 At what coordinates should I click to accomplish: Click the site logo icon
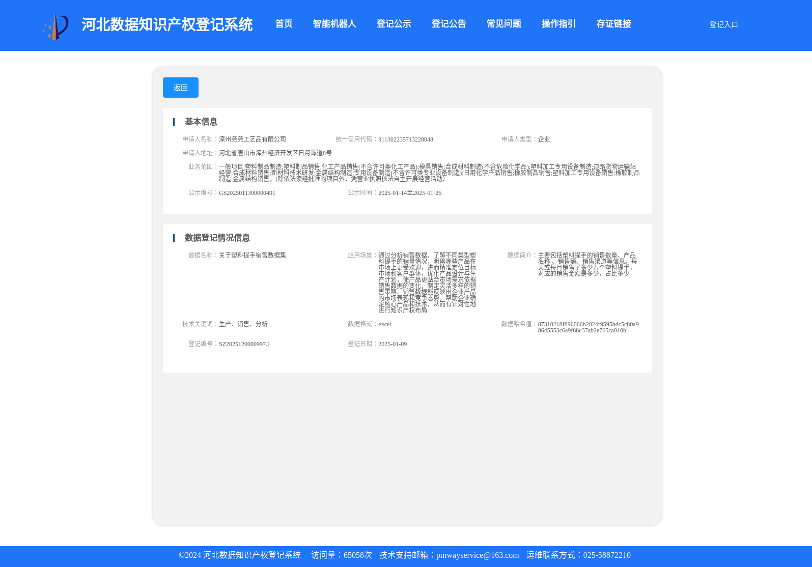(x=55, y=27)
